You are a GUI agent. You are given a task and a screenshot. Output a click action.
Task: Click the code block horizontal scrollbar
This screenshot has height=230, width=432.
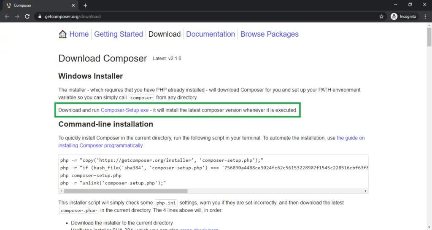click(x=211, y=191)
